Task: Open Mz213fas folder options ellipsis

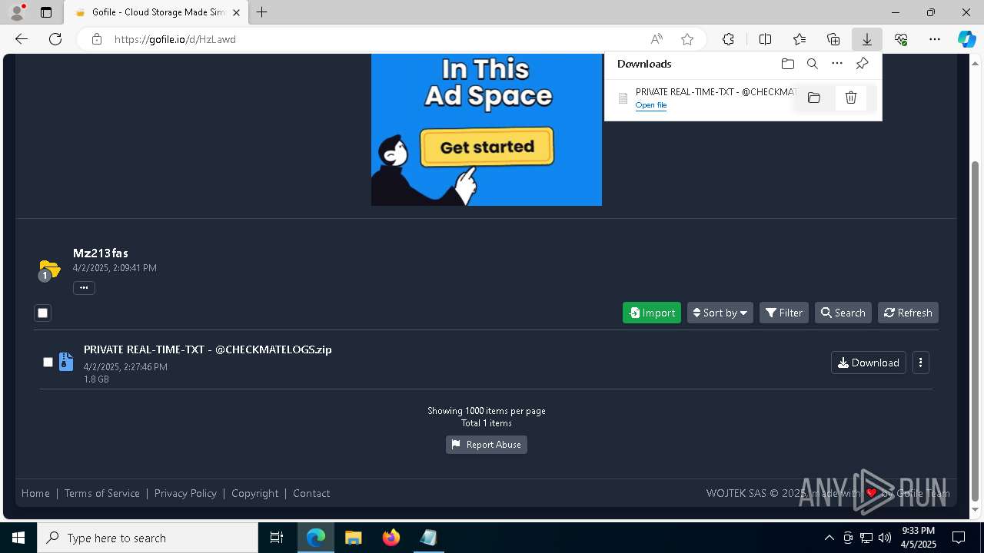Action: tap(84, 288)
